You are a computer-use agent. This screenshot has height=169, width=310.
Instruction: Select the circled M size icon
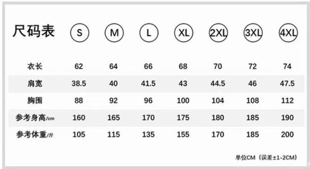114,32
